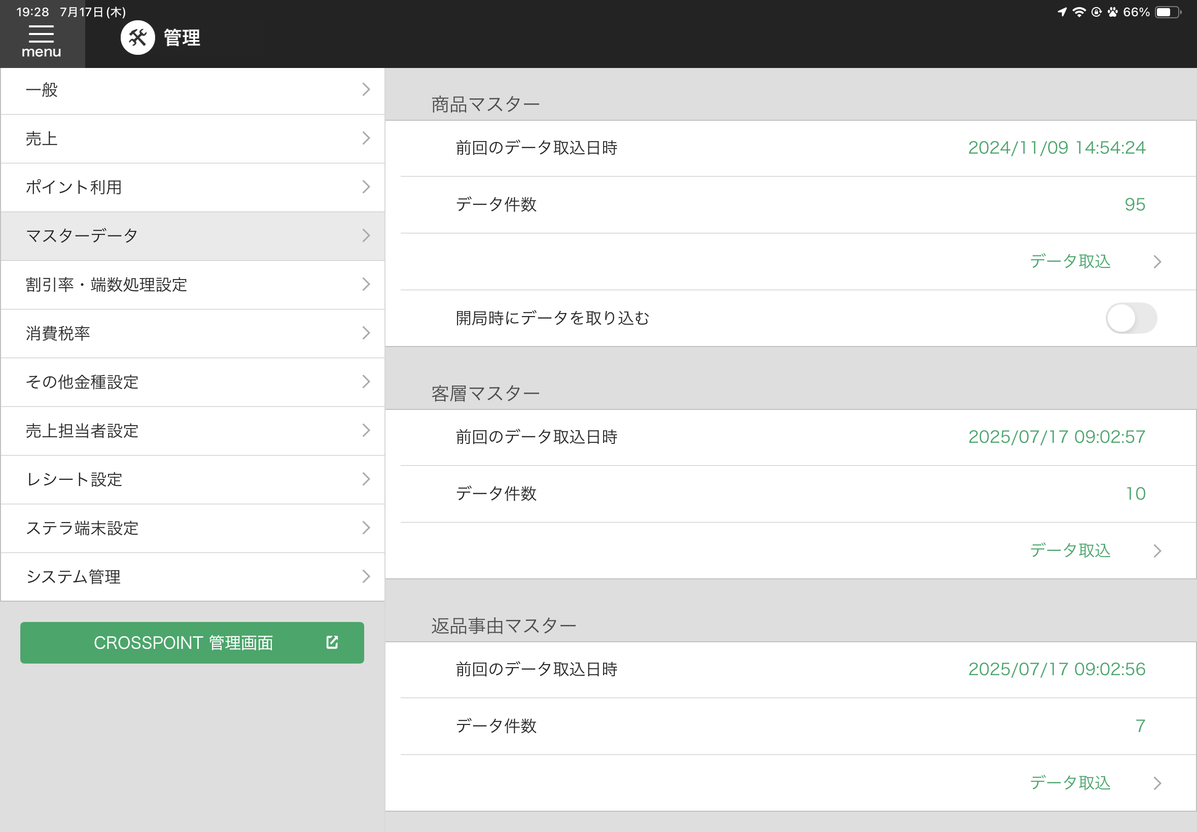This screenshot has width=1197, height=832.
Task: Click データ取込 under 客層マスター
Action: (x=1070, y=550)
